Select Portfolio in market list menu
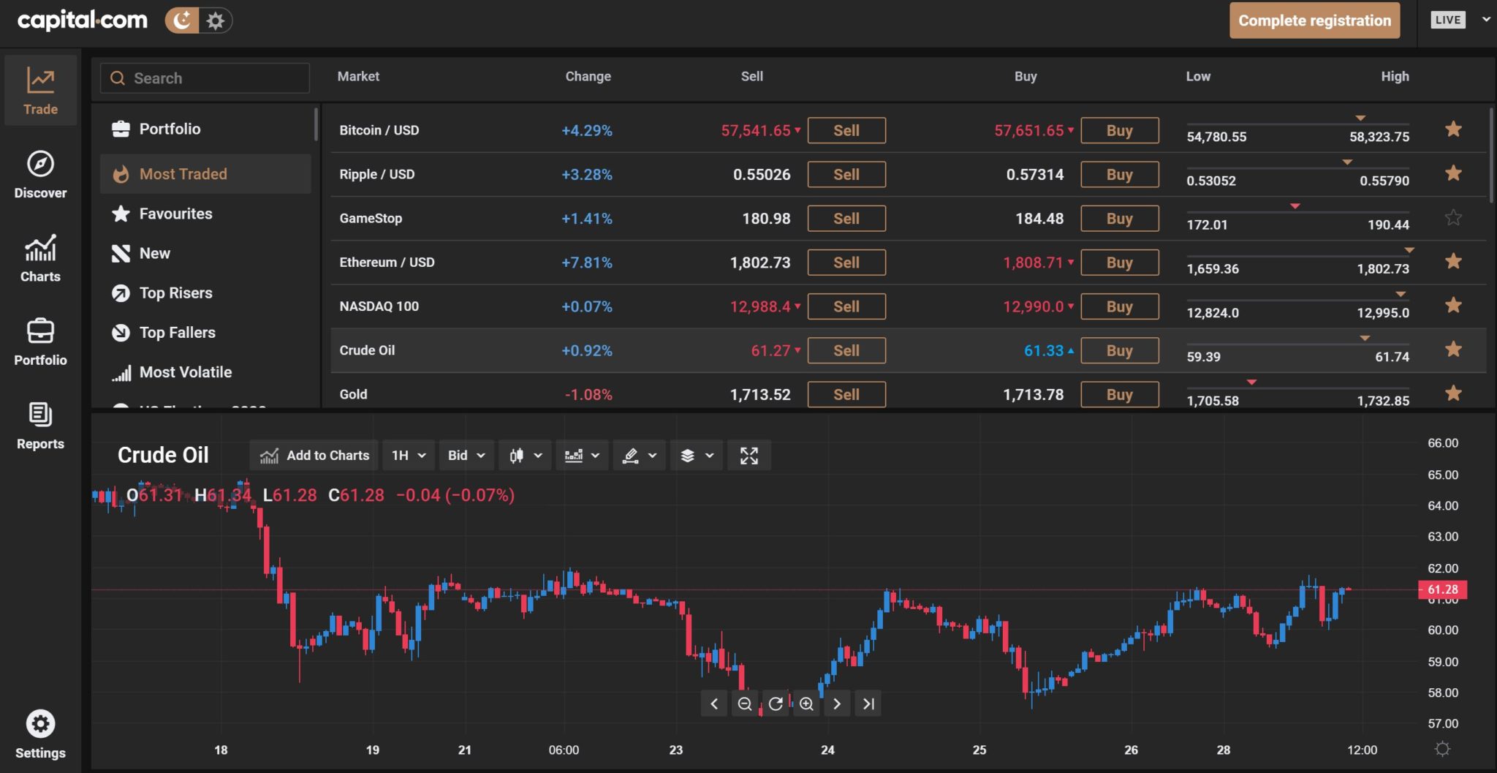Image resolution: width=1497 pixels, height=773 pixels. [x=205, y=129]
